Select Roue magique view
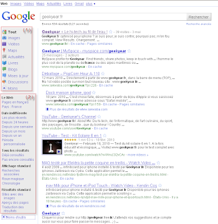218x224 pixels. [13, 179]
